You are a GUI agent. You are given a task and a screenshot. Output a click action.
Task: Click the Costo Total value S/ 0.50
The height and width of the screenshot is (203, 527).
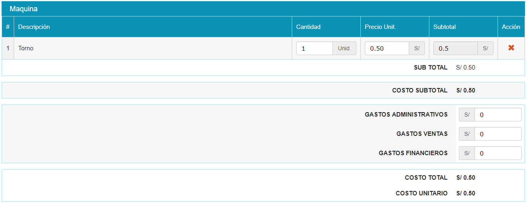click(x=465, y=178)
